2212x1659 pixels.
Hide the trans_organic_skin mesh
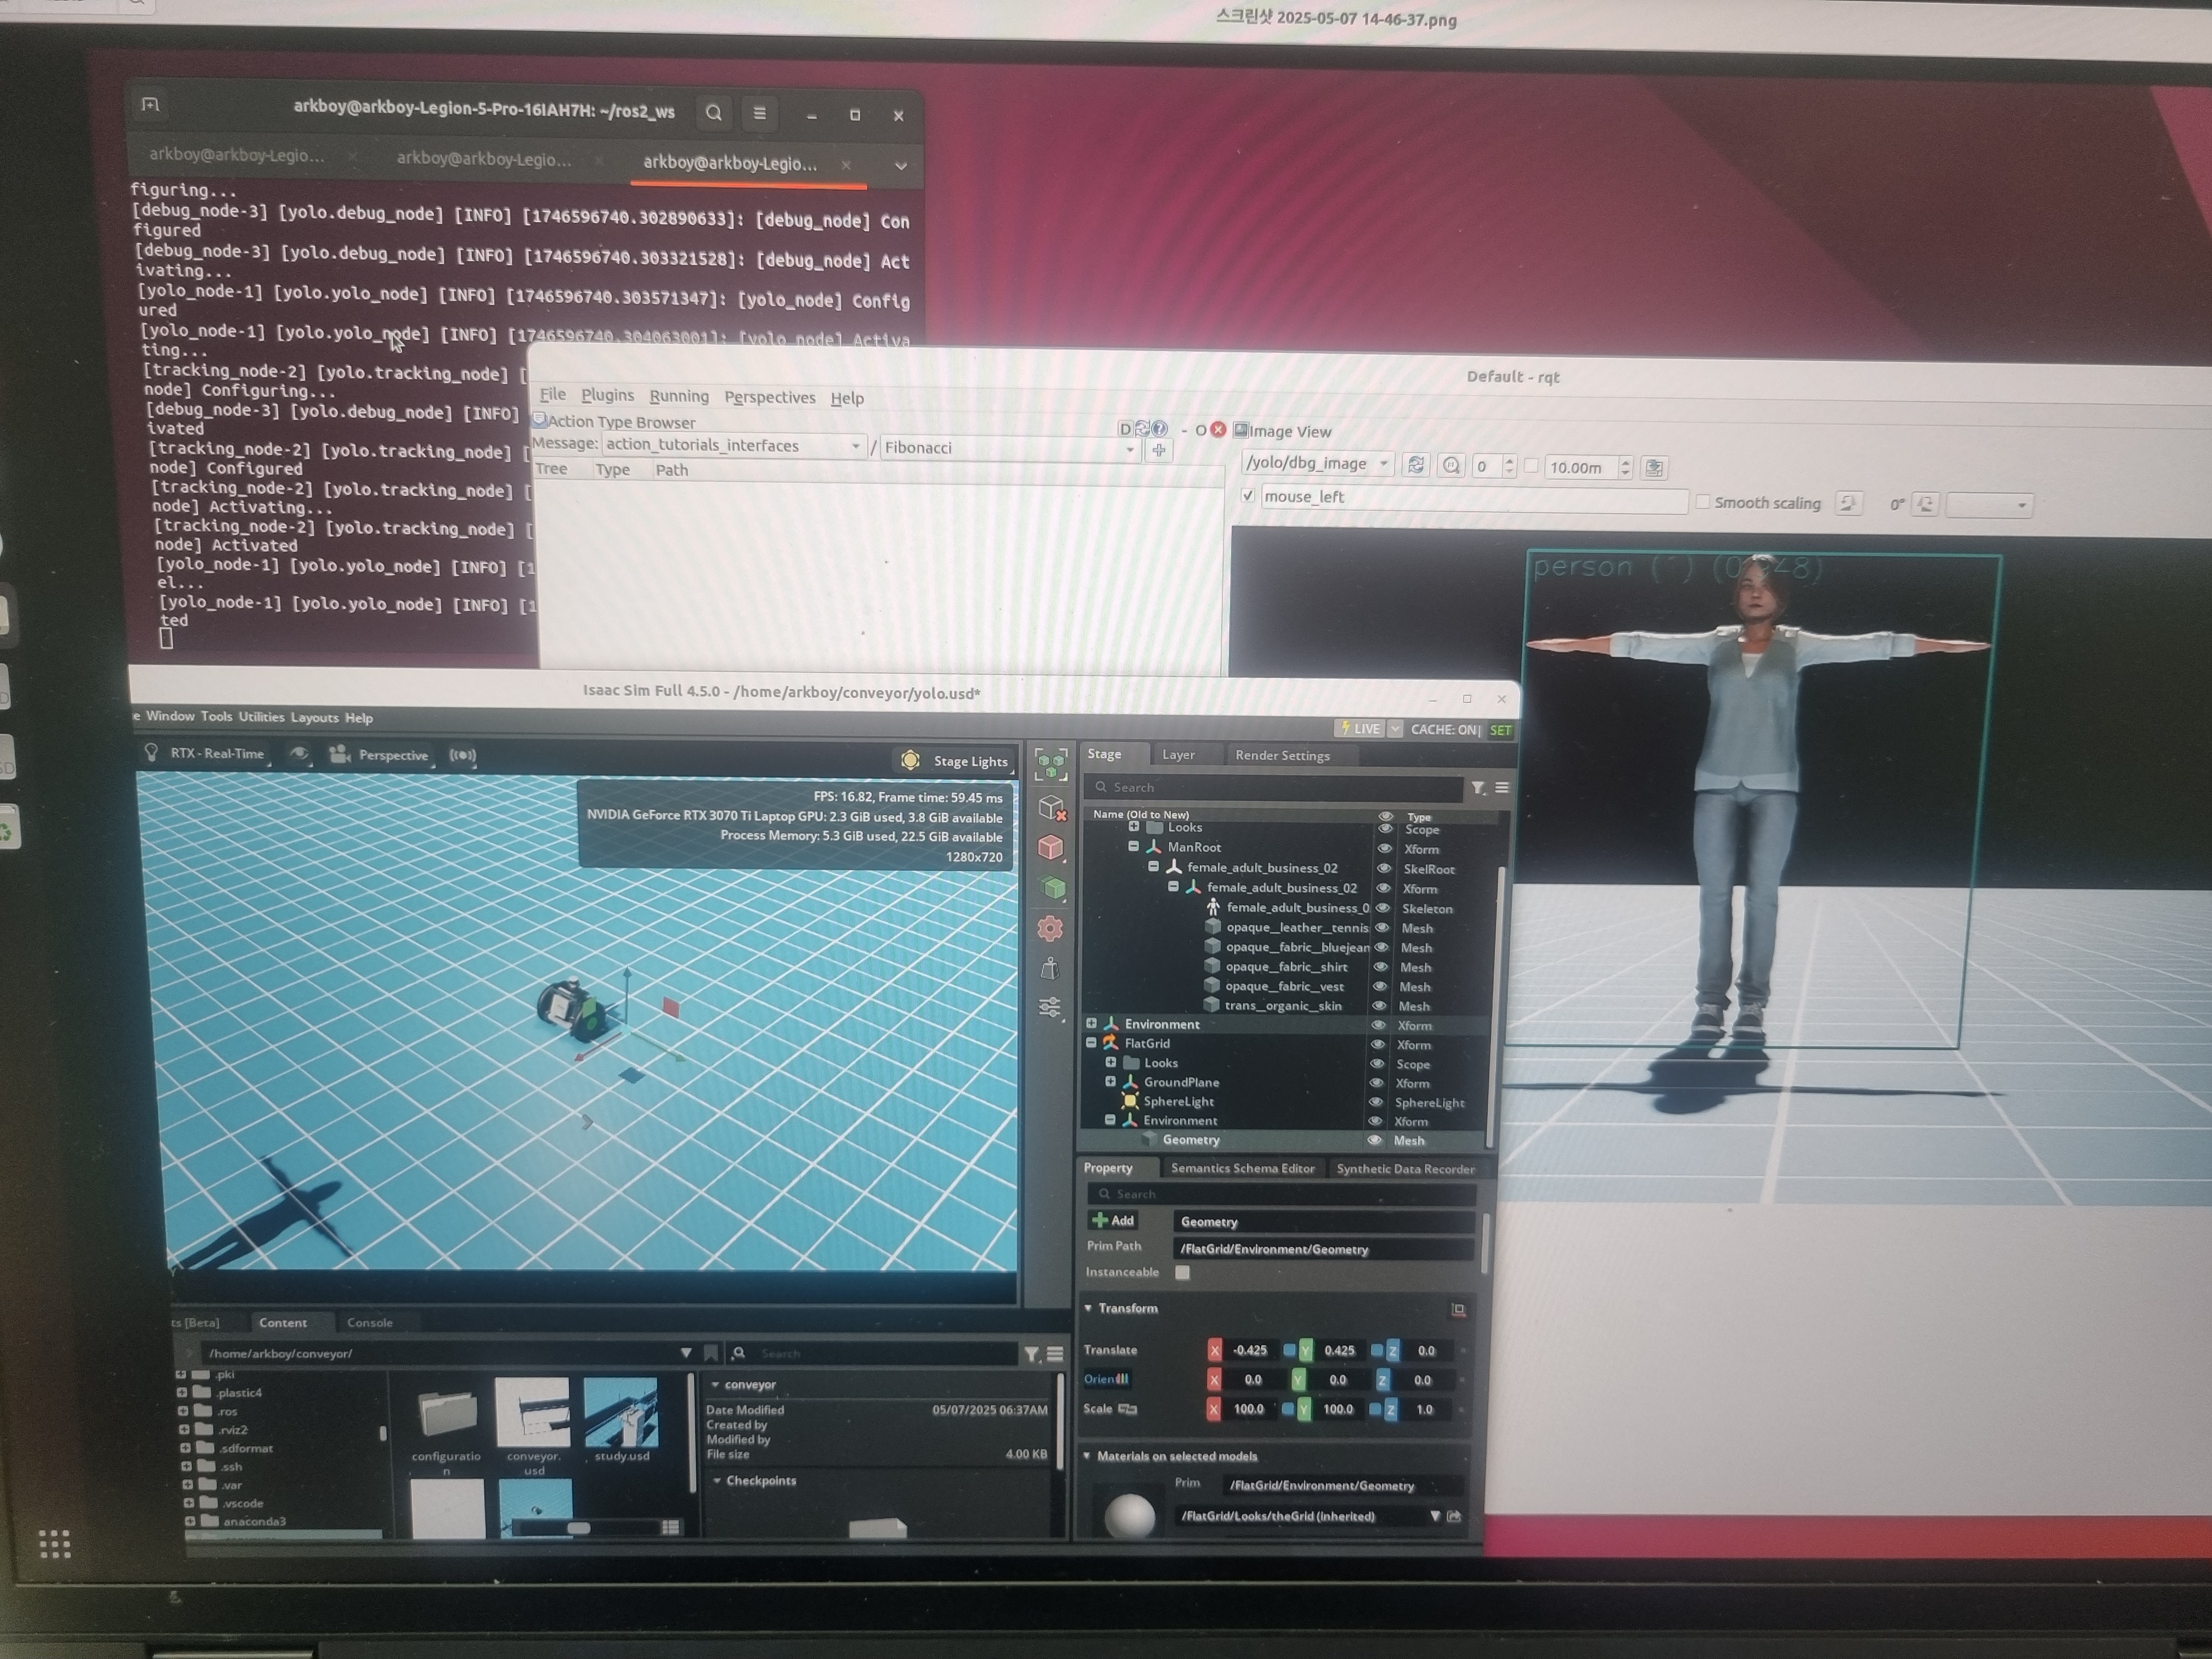pyautogui.click(x=1379, y=1006)
